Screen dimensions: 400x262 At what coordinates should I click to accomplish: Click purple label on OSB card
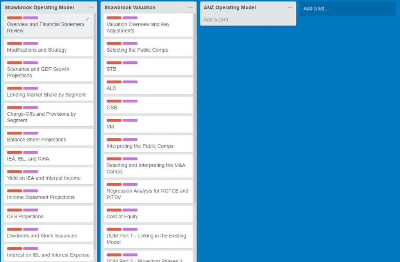pyautogui.click(x=130, y=101)
